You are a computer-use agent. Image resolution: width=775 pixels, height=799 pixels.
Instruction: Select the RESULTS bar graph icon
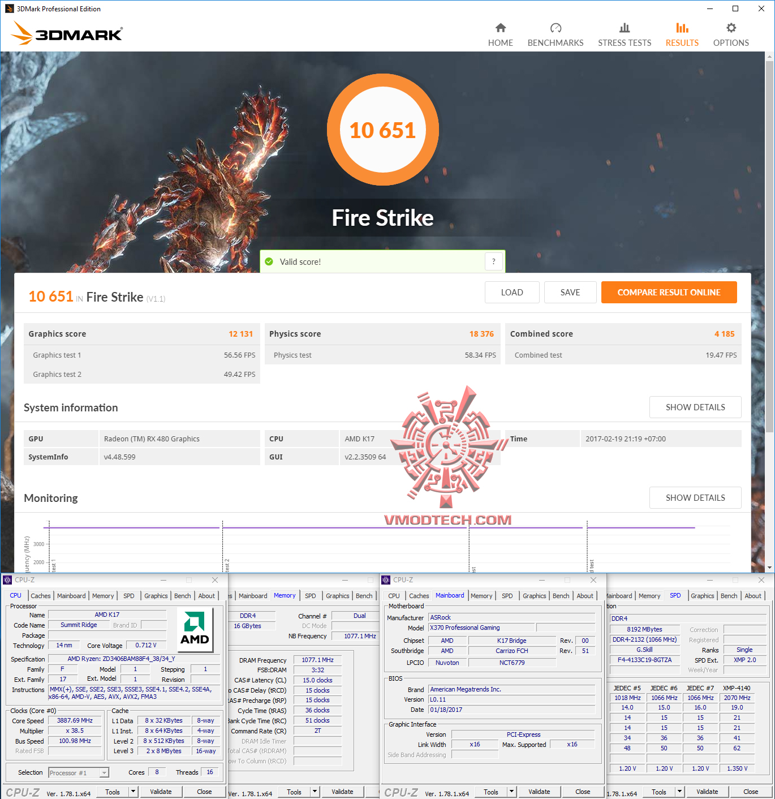pyautogui.click(x=682, y=27)
